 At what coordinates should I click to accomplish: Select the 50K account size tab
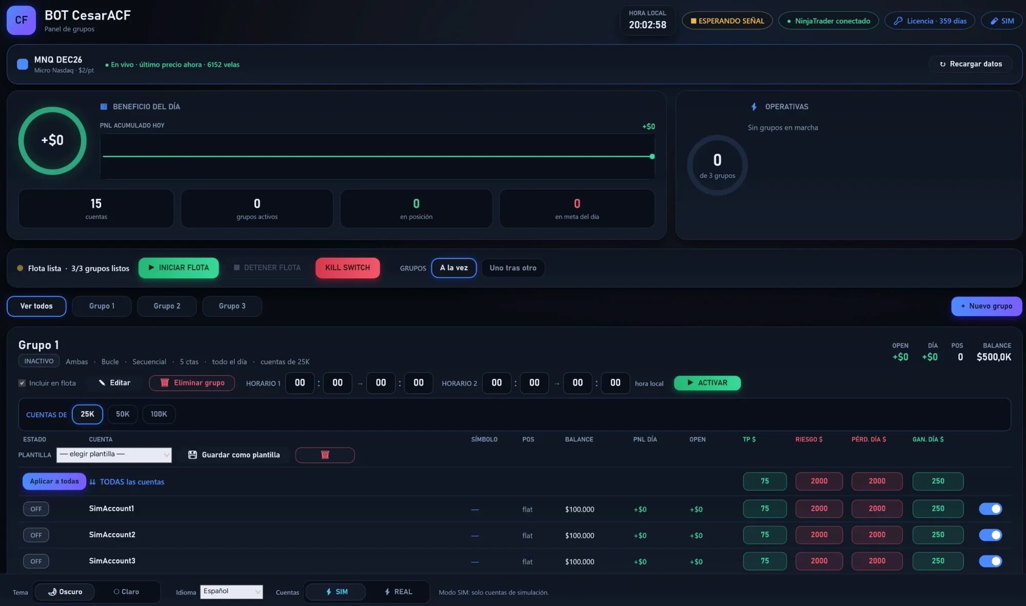(123, 414)
